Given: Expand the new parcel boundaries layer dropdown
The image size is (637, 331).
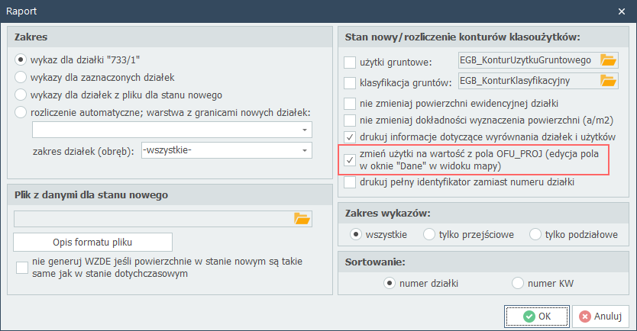Looking at the screenshot, I should tap(306, 130).
